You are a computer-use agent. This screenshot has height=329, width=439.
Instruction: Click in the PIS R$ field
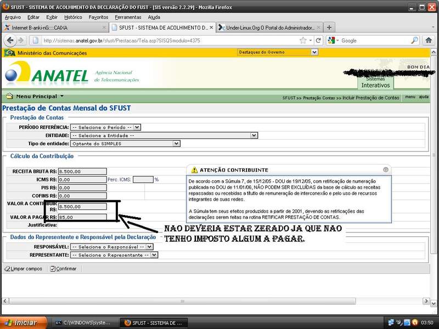pos(82,188)
